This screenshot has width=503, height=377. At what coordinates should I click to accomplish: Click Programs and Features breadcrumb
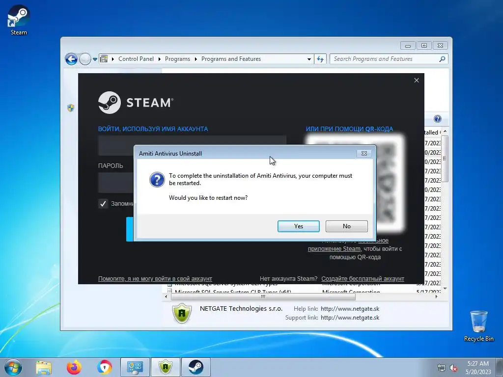click(231, 59)
